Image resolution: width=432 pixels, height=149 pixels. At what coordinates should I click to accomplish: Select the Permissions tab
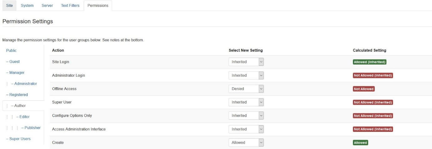(x=98, y=6)
